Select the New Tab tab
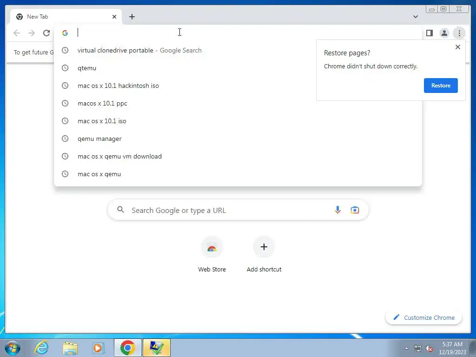The height and width of the screenshot is (357, 476). pos(66,17)
